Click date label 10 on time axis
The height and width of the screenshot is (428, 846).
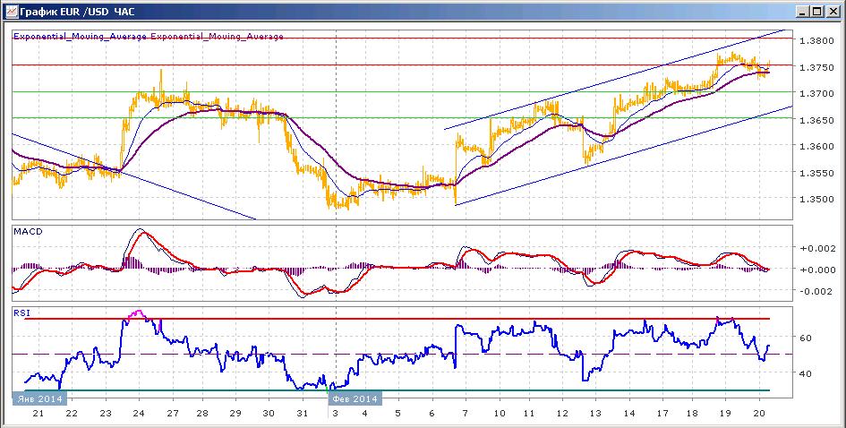tap(499, 414)
